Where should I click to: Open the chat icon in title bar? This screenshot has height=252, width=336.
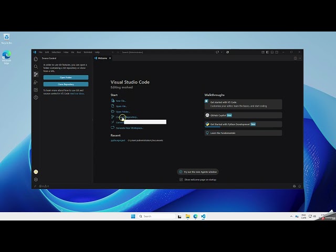point(217,52)
